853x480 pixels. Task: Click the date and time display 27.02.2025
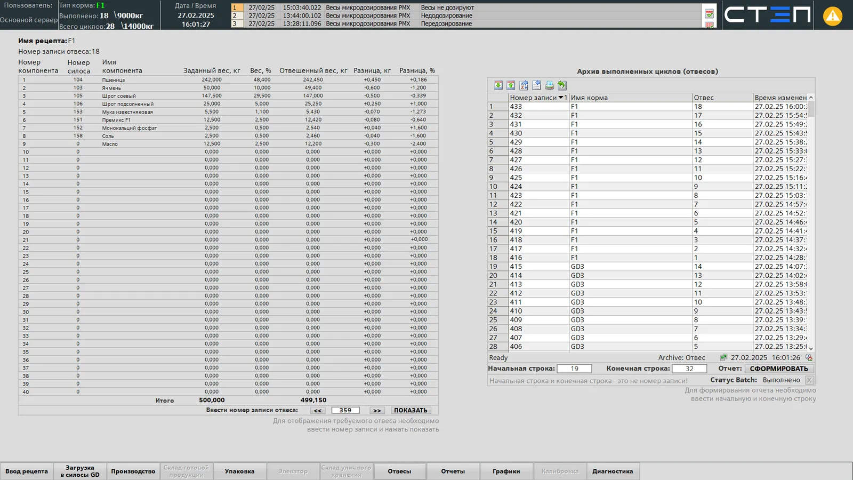coord(196,20)
